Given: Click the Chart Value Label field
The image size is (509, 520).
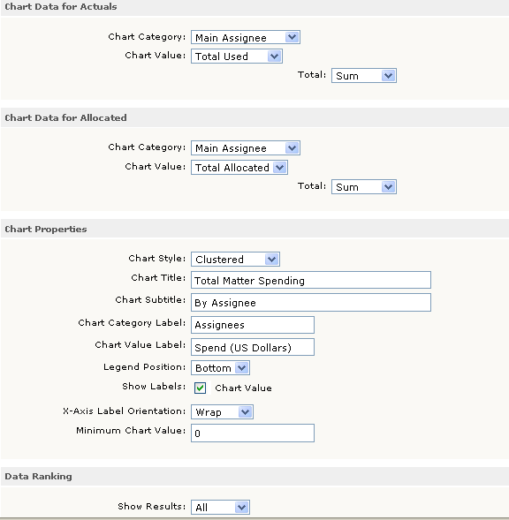Looking at the screenshot, I should coord(253,347).
